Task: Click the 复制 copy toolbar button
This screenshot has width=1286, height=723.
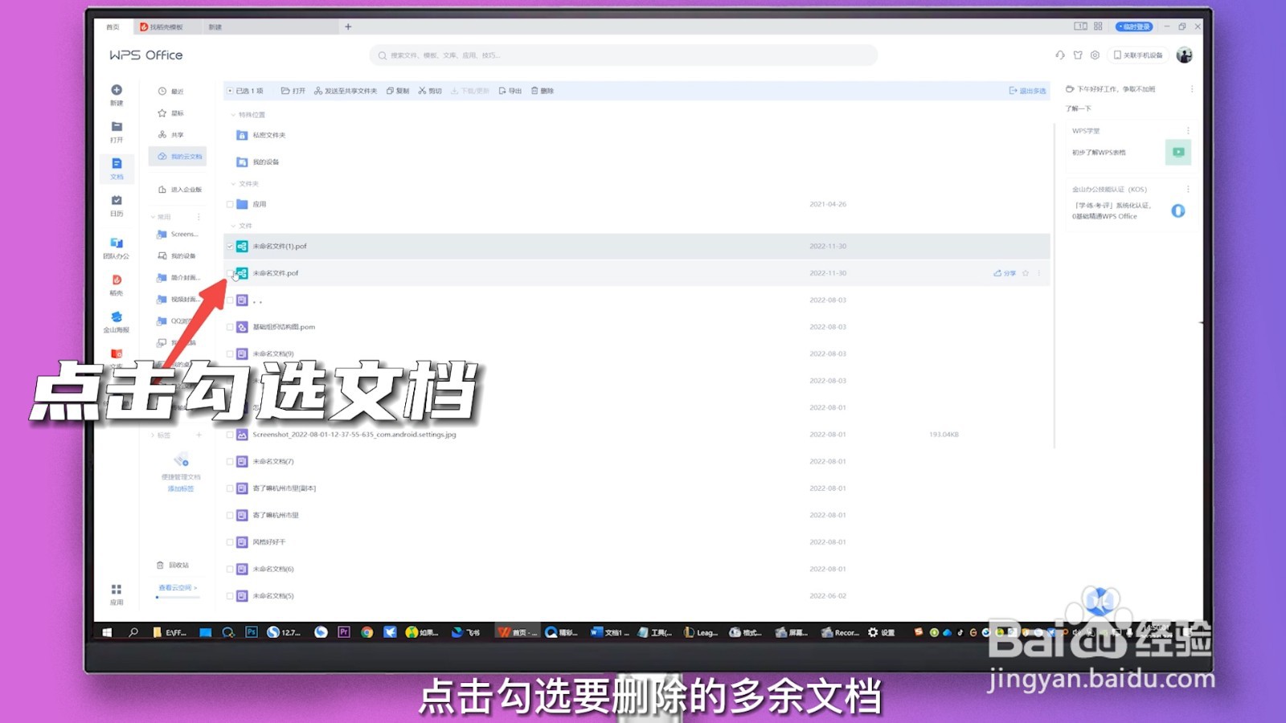Action: tap(398, 91)
